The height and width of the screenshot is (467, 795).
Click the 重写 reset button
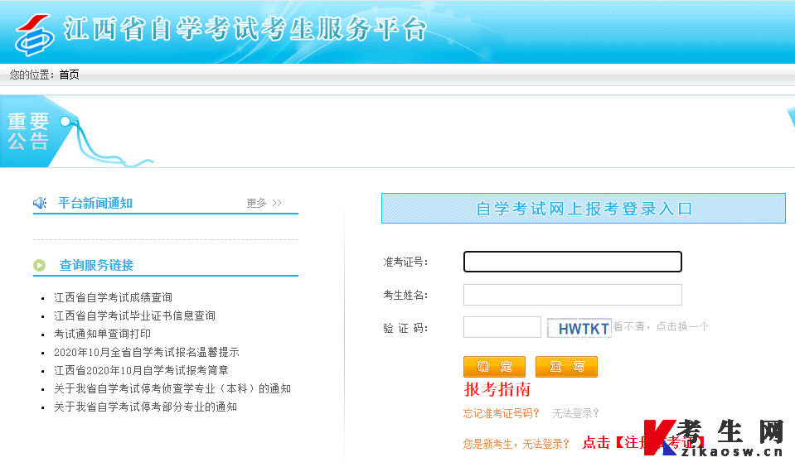click(567, 367)
